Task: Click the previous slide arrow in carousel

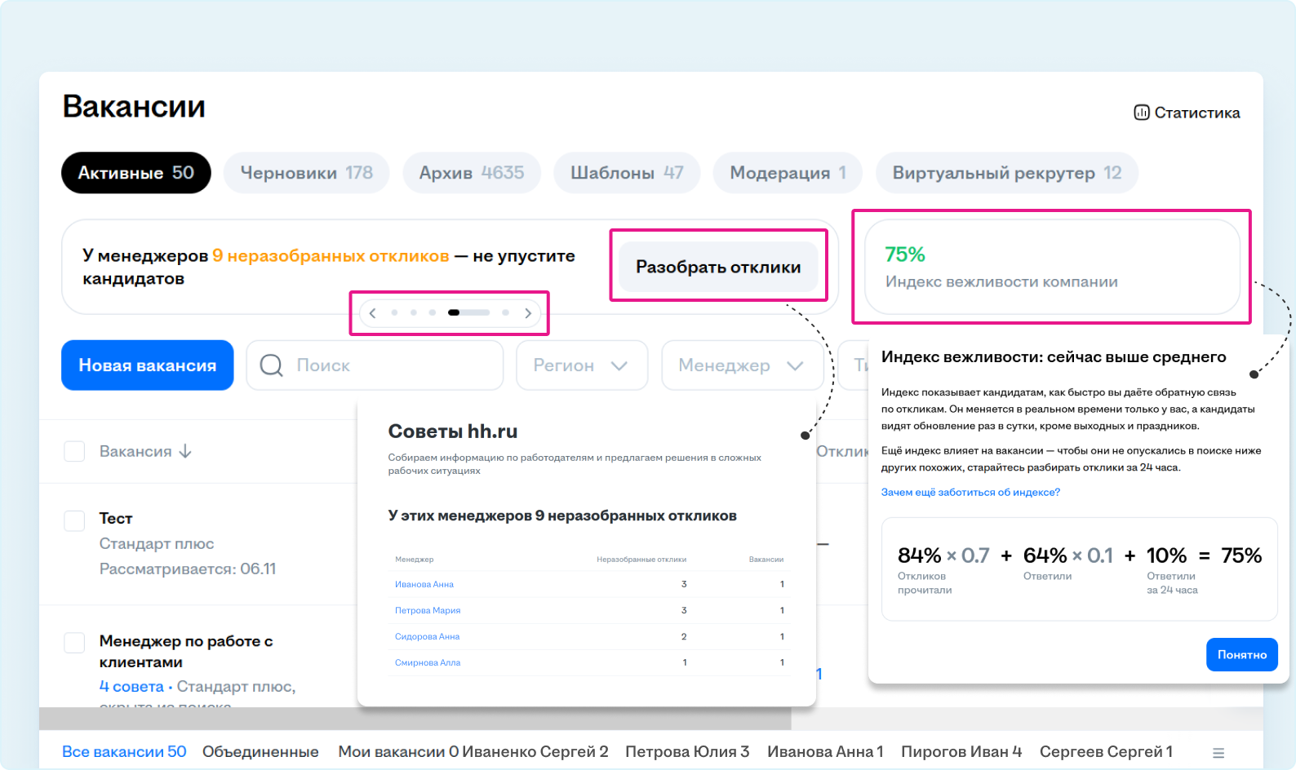Action: (x=373, y=313)
